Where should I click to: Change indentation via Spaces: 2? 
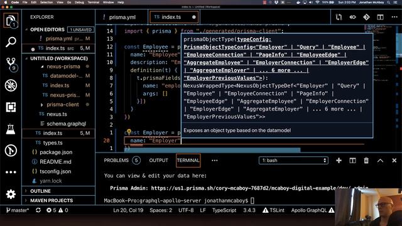click(x=161, y=210)
